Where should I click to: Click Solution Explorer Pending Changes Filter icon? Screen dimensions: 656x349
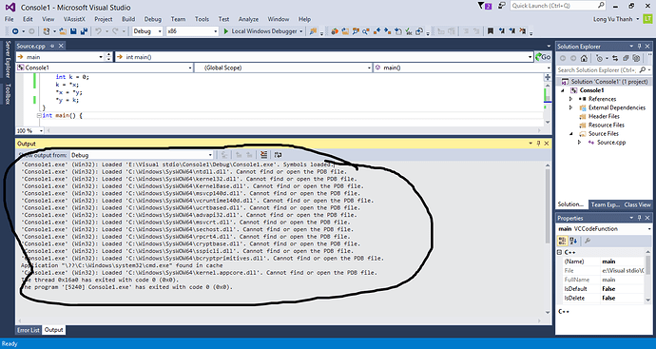(600, 59)
